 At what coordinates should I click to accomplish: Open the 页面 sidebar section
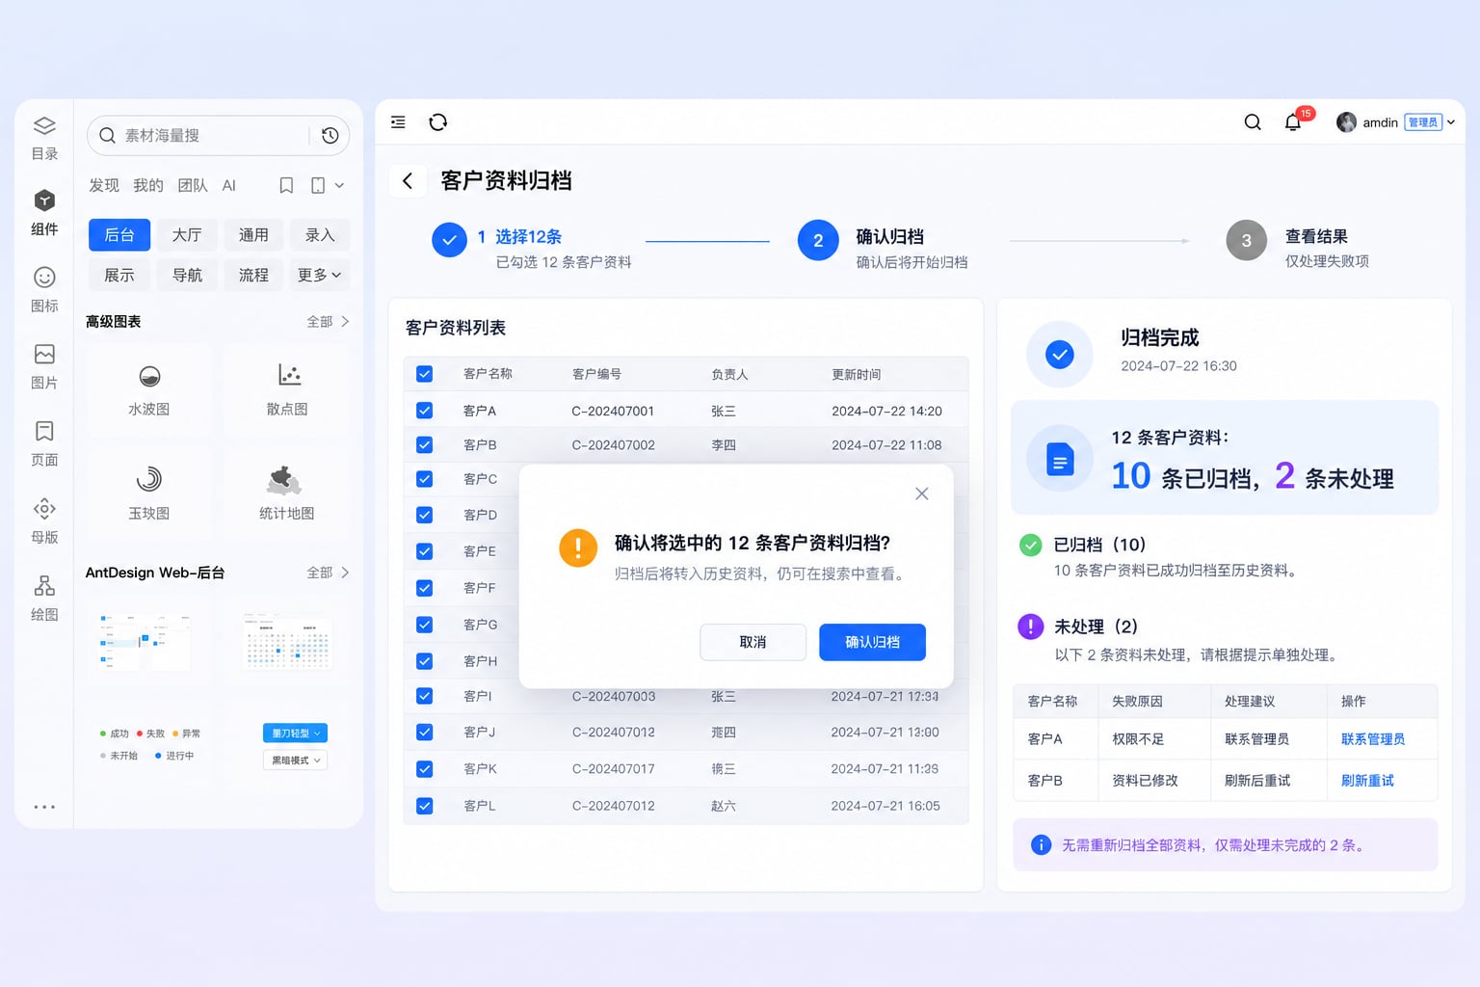(x=44, y=444)
